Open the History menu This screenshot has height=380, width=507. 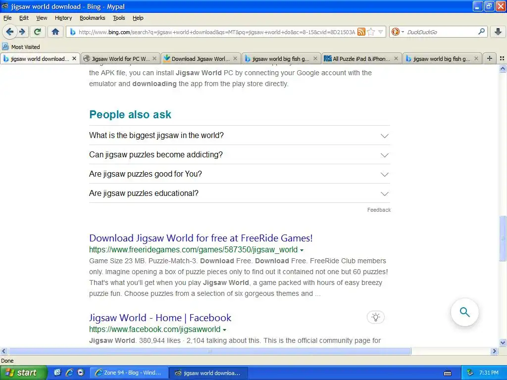[x=63, y=18]
